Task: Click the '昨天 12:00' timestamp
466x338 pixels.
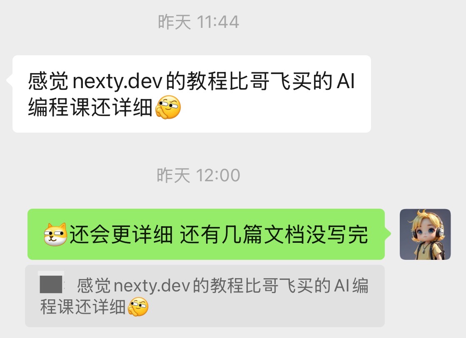Action: (199, 175)
